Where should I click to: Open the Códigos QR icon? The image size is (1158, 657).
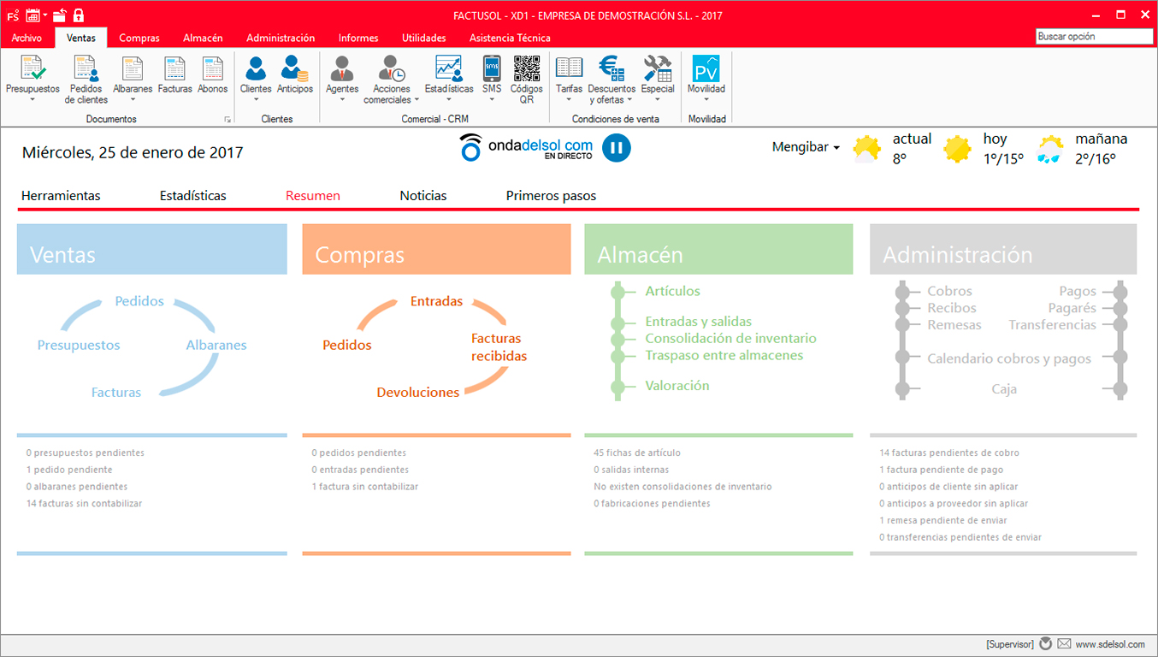(x=526, y=68)
